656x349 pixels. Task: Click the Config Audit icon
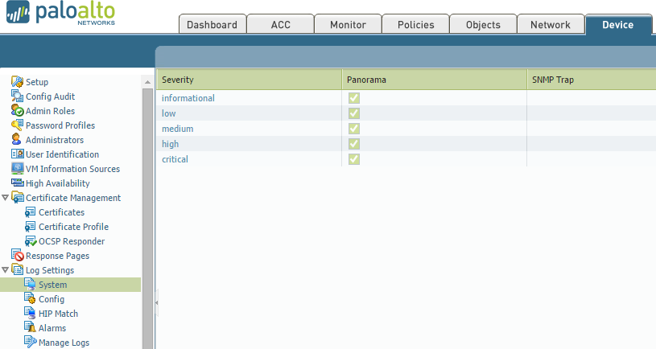tap(18, 96)
